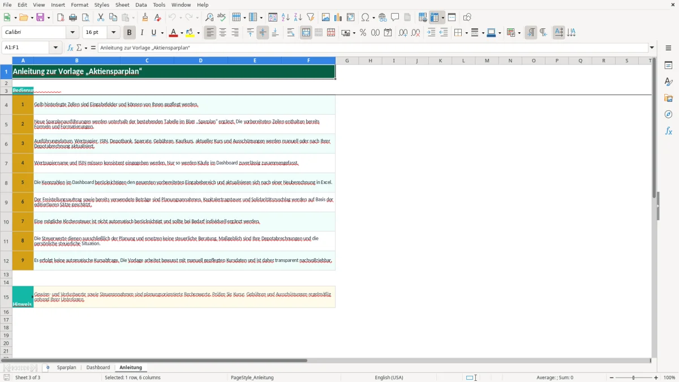
Task: Clear direct formatting
Action: pyautogui.click(x=157, y=18)
